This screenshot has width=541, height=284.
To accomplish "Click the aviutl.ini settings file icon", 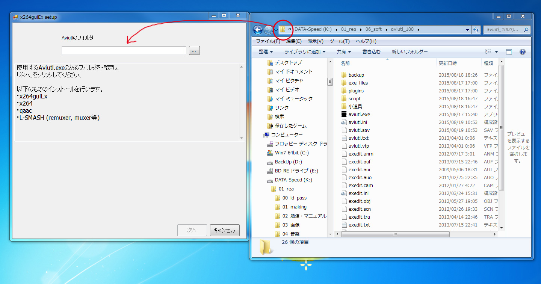I will [x=344, y=122].
